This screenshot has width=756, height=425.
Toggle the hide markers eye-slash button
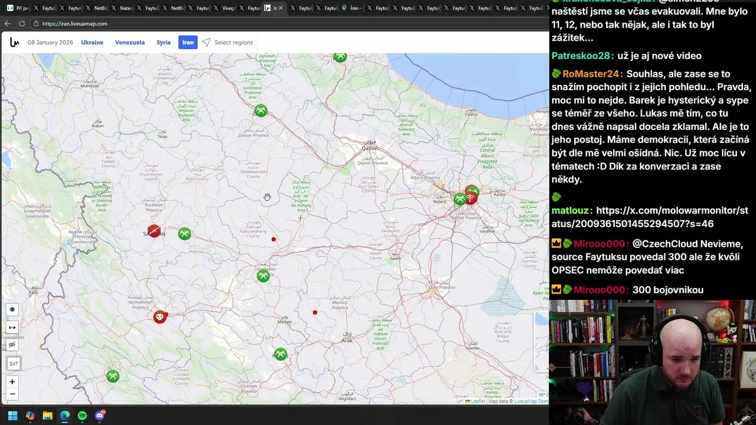click(x=12, y=345)
